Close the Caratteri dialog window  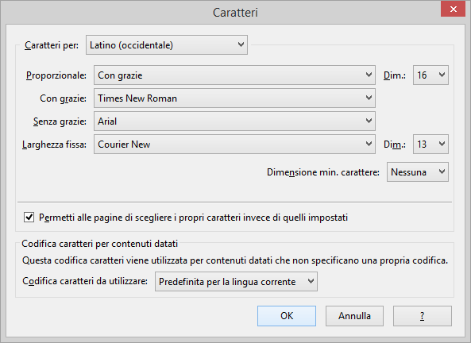tap(454, 9)
